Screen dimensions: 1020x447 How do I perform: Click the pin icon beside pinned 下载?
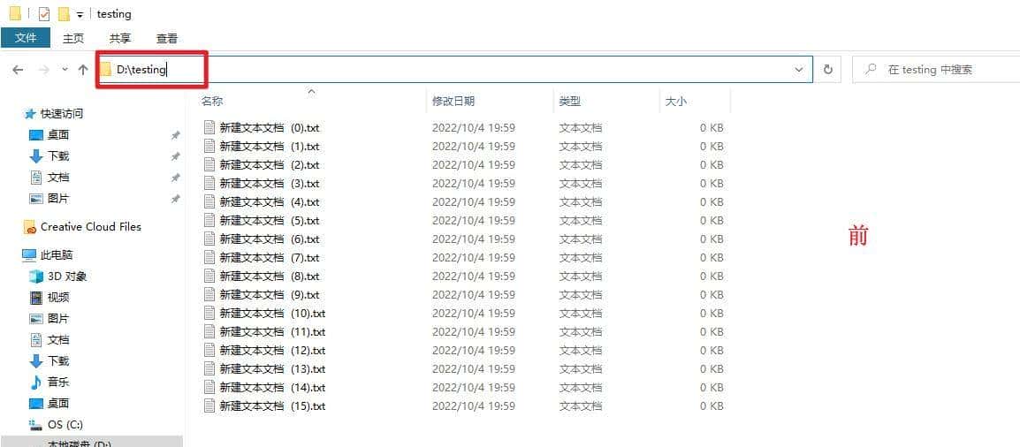(175, 156)
